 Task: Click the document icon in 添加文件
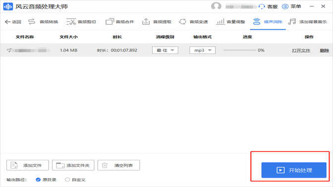coord(14,165)
